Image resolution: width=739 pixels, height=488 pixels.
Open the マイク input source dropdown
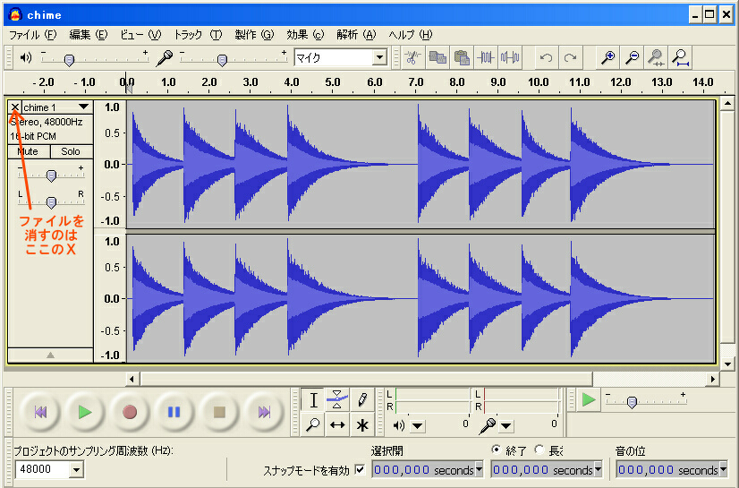pos(379,58)
